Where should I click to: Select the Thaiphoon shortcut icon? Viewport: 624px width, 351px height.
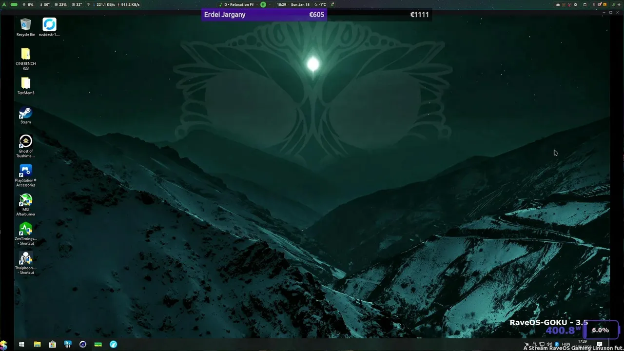(25, 263)
